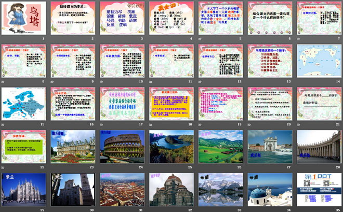Image resolution: width=343 pixels, height=212 pixels.
Task: Select slide 2 about first-reading requirements
Action: pos(73,18)
